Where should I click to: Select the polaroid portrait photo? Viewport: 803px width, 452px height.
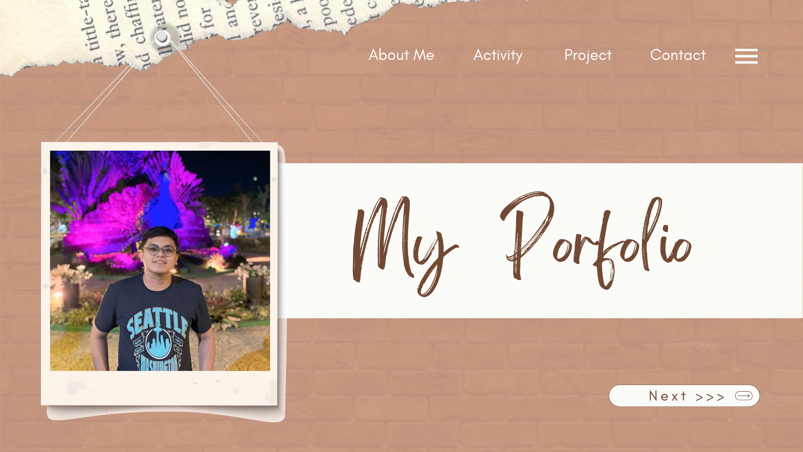point(160,260)
